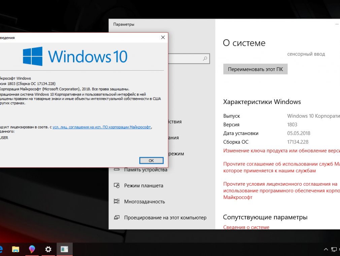Click the "Дата установки" label
This screenshot has height=256, width=340.
241,133
